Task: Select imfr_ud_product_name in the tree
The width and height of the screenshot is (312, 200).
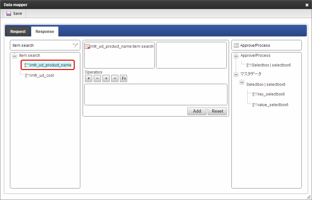Action: tap(50, 65)
